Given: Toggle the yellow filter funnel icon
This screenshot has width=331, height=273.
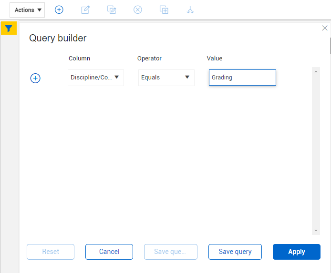Looking at the screenshot, I should 9,29.
